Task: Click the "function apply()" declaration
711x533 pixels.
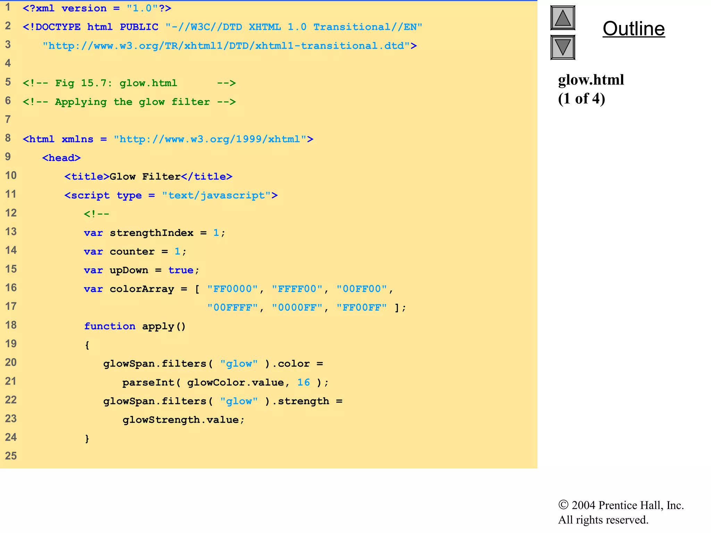Action: pos(135,326)
